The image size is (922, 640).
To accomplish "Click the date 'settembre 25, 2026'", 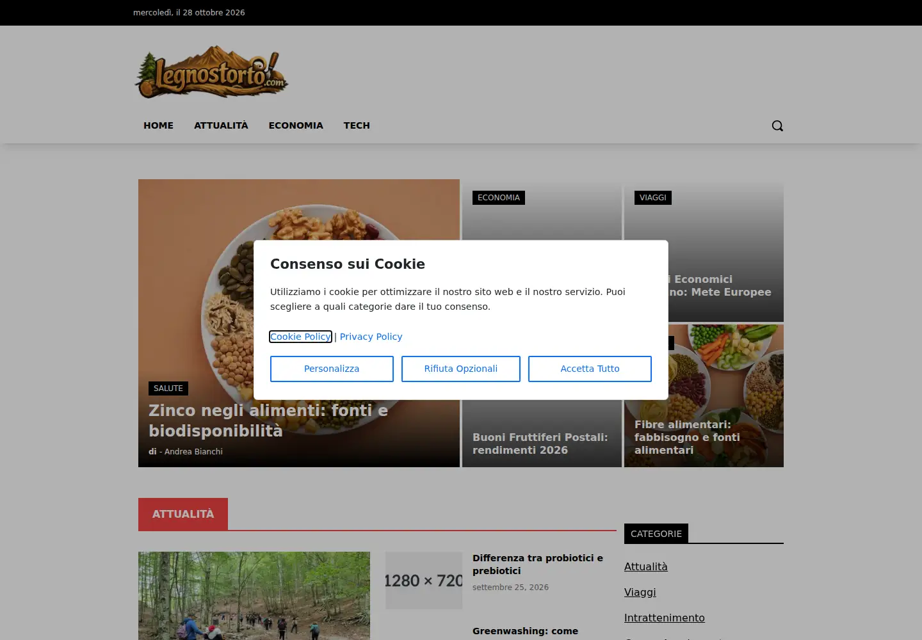I will [510, 588].
